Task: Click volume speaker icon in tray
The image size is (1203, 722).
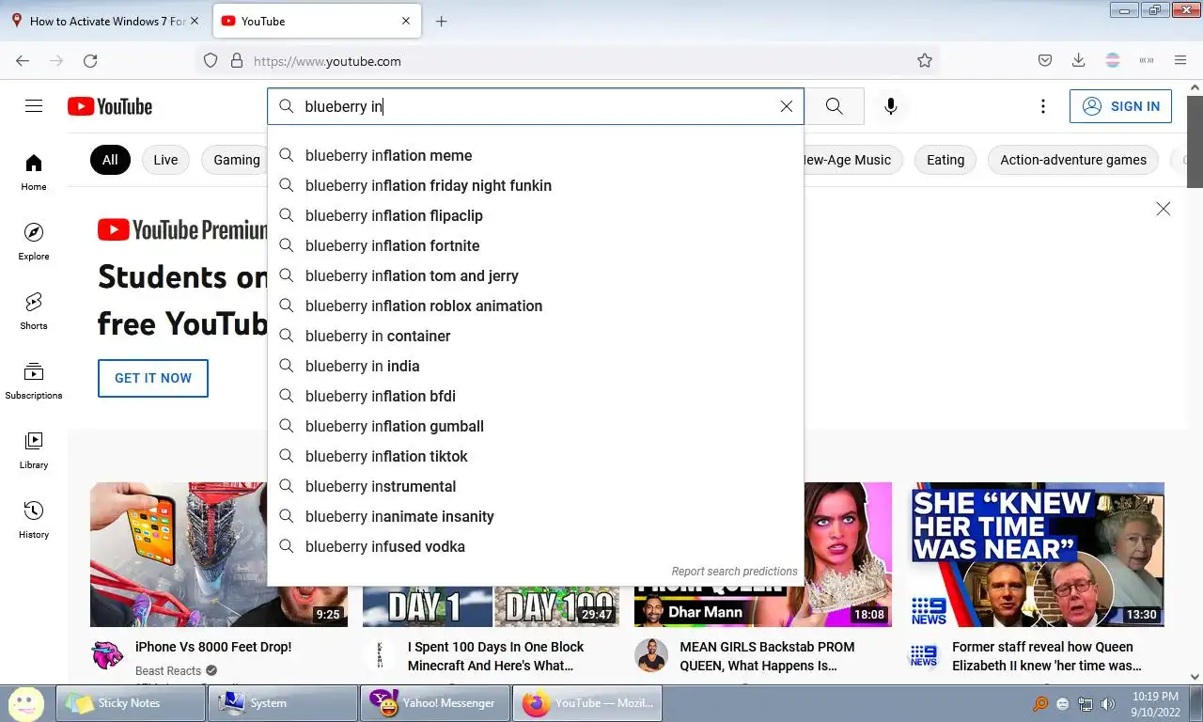Action: [1108, 703]
